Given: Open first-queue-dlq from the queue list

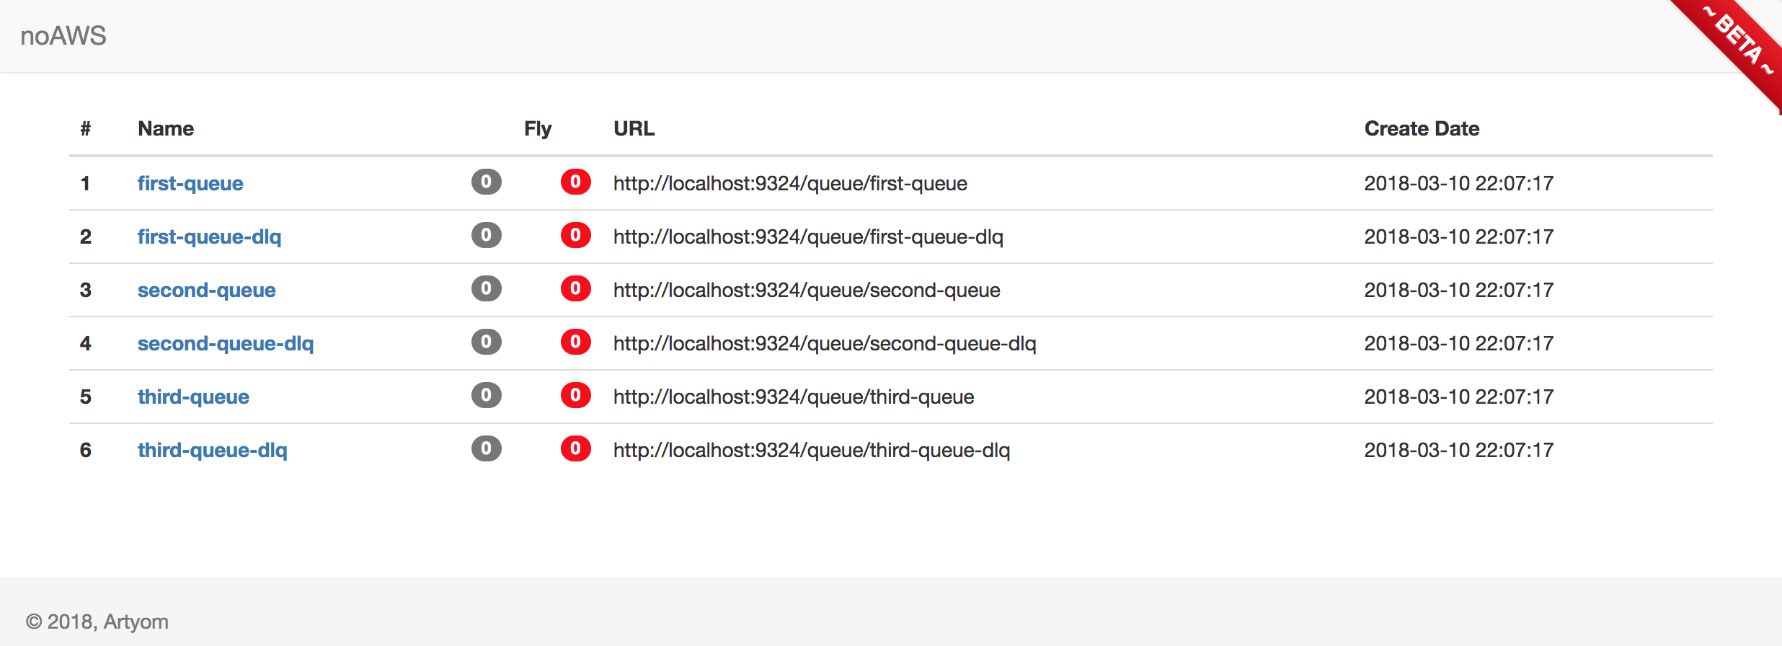Looking at the screenshot, I should click(210, 236).
